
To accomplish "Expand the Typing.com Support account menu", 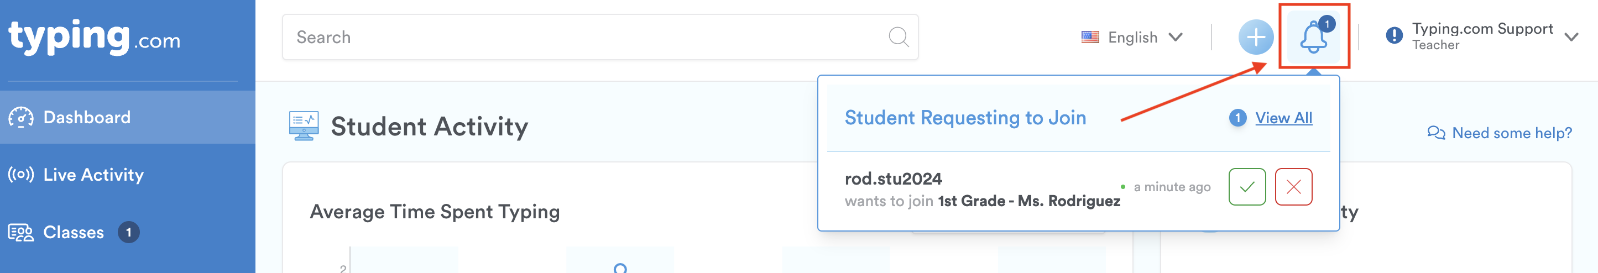I will pyautogui.click(x=1571, y=37).
